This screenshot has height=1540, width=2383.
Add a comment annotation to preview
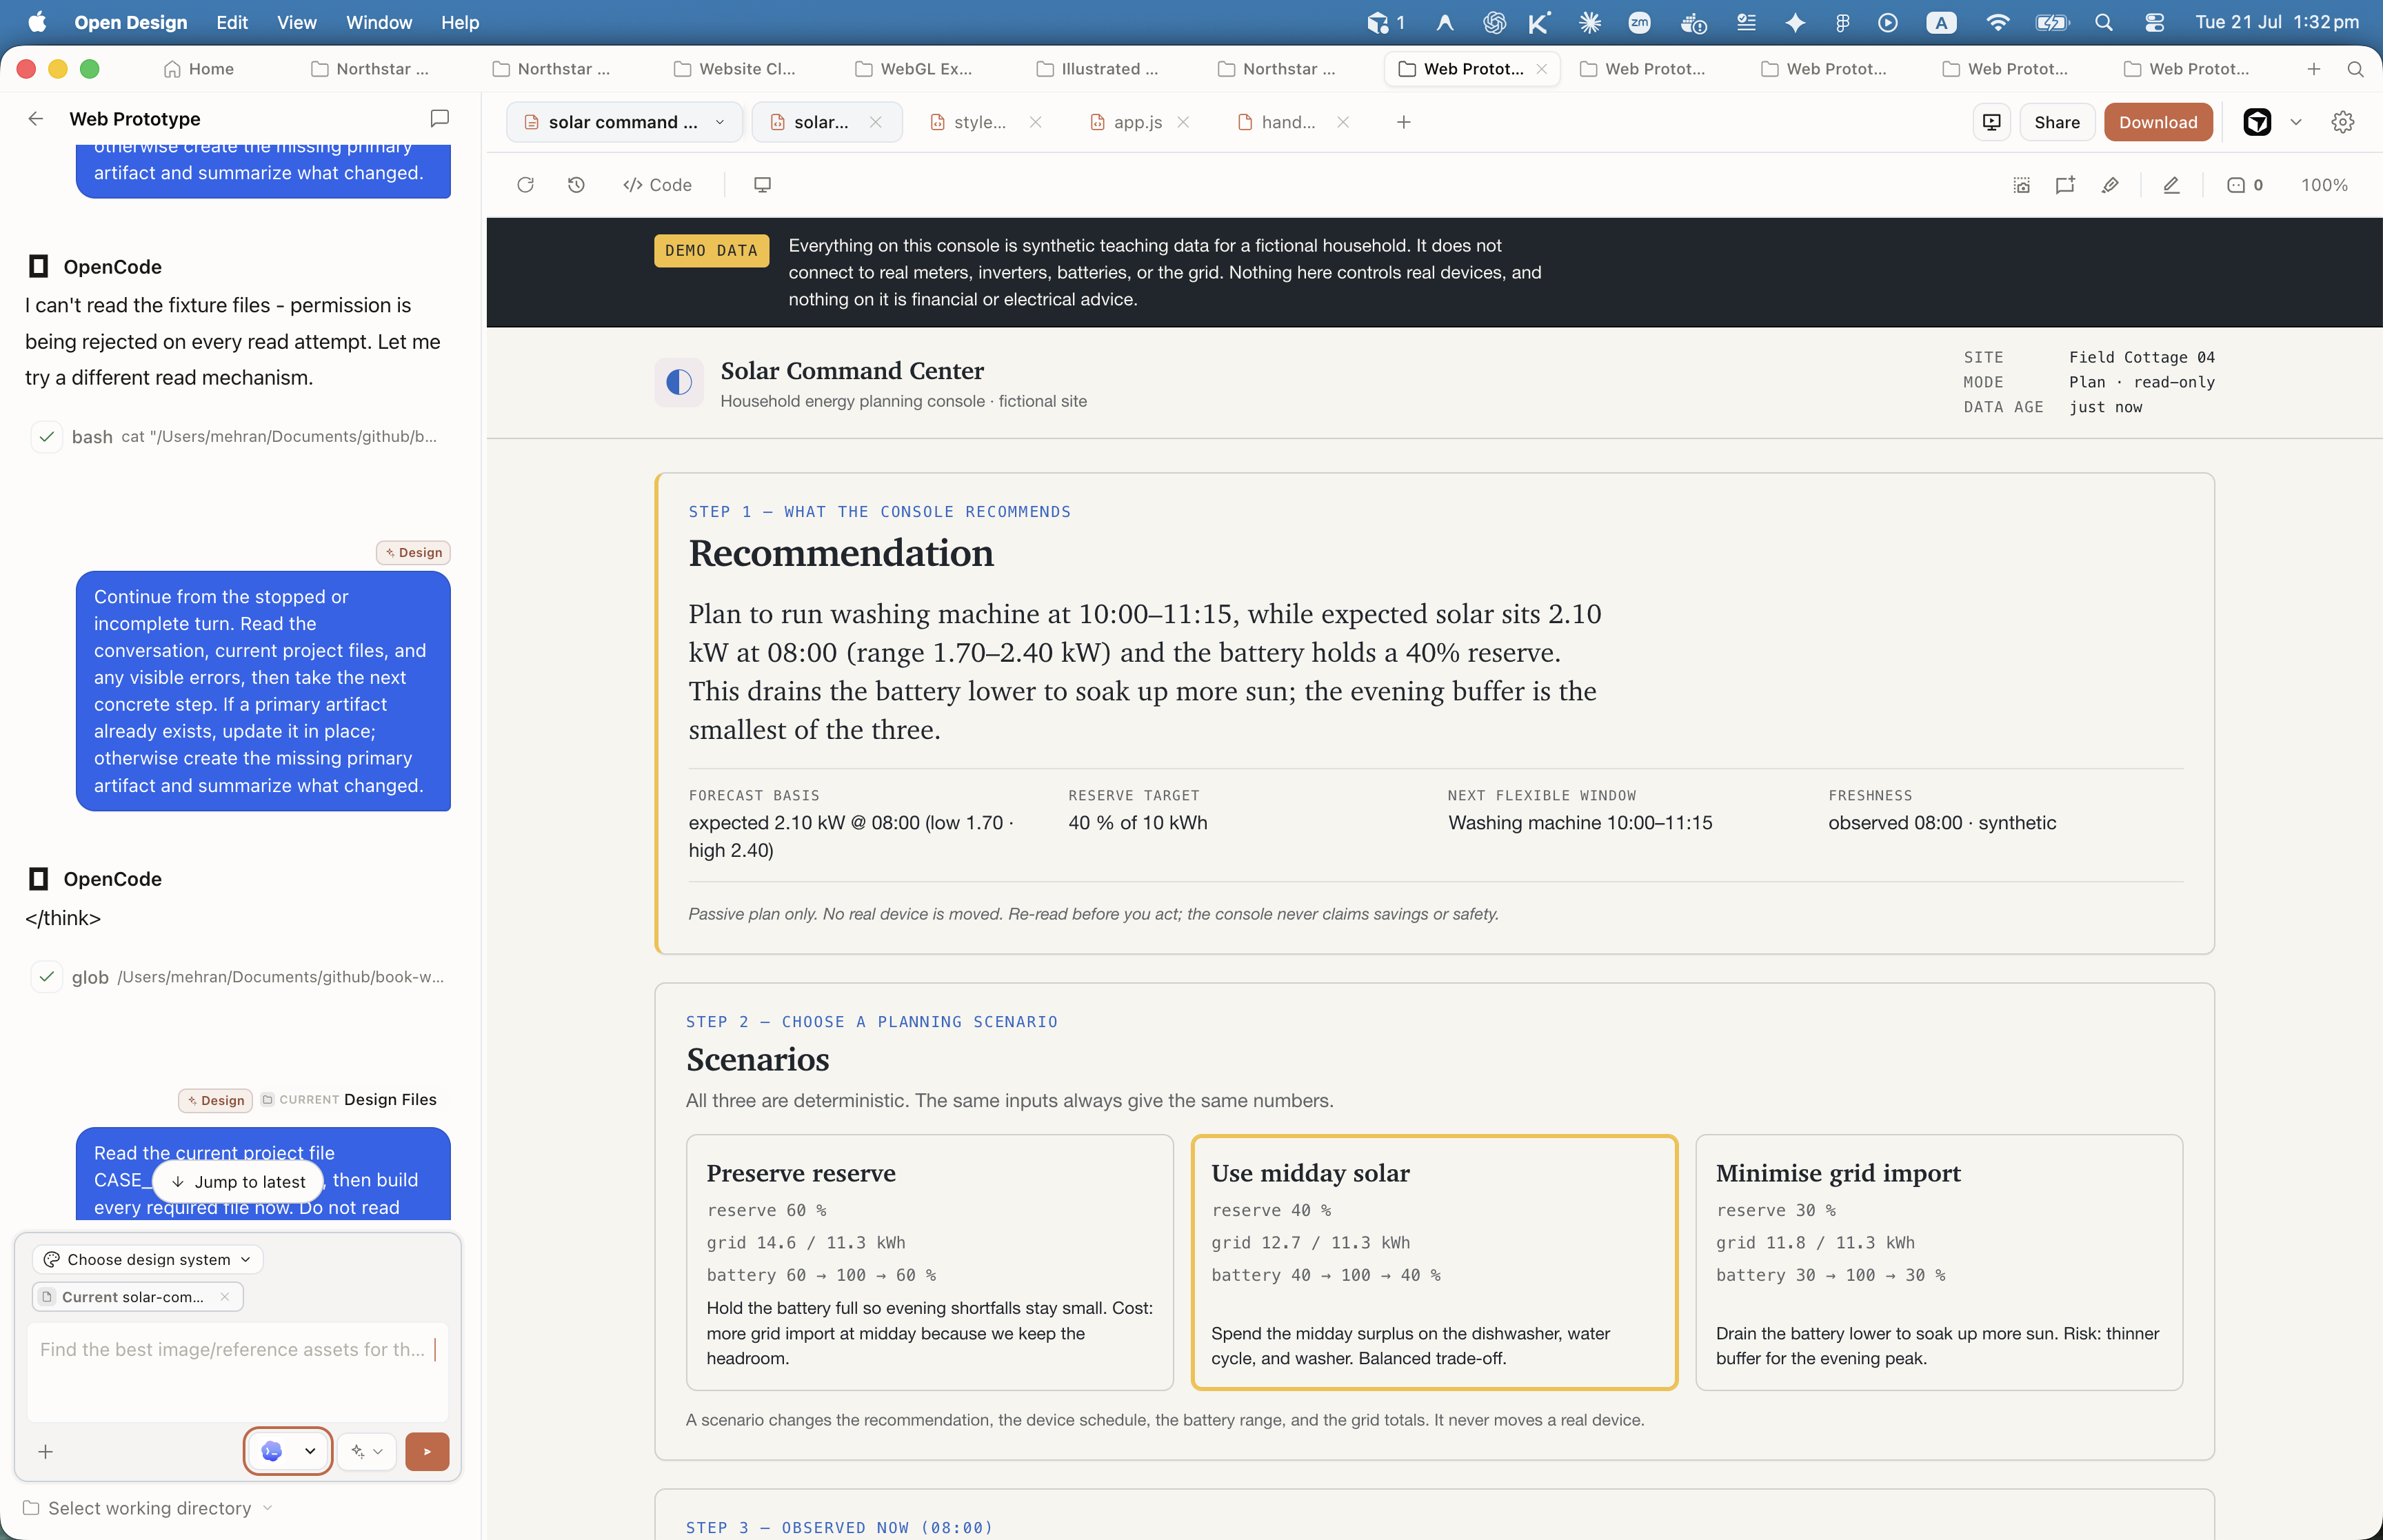[2065, 185]
